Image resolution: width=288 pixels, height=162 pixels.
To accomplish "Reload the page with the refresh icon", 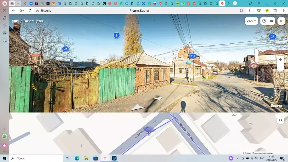I will pos(30,11).
